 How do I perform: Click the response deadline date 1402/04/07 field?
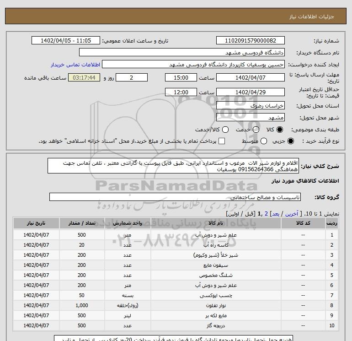click(x=251, y=77)
